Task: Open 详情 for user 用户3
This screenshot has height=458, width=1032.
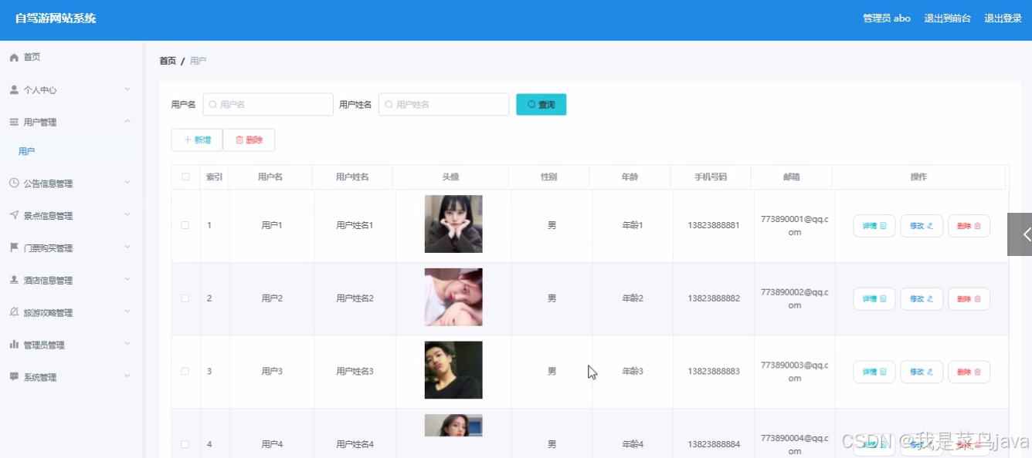Action: click(874, 372)
